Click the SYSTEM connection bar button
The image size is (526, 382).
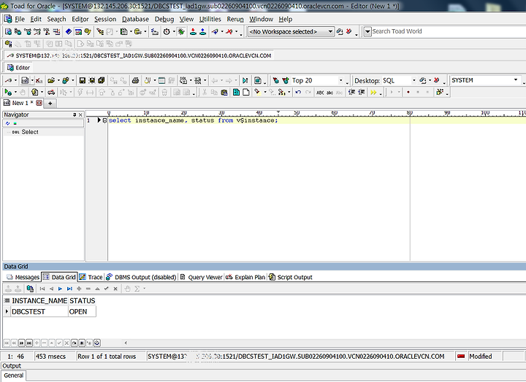tap(140, 55)
